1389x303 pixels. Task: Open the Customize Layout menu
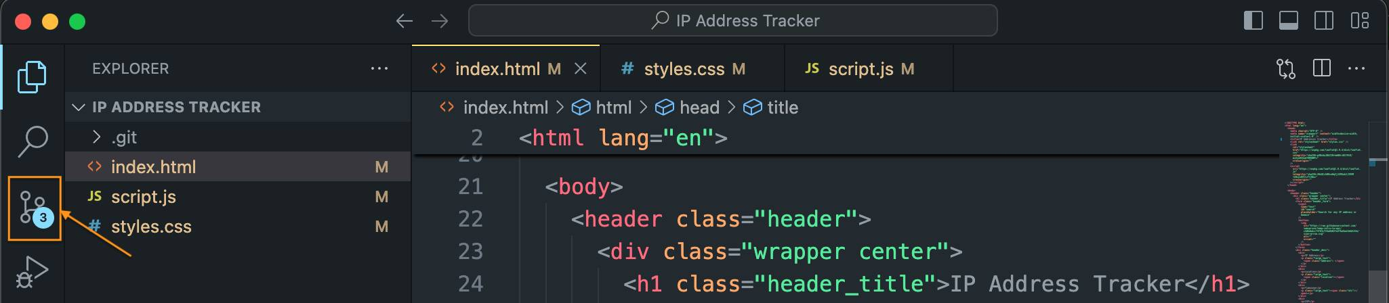pyautogui.click(x=1359, y=21)
